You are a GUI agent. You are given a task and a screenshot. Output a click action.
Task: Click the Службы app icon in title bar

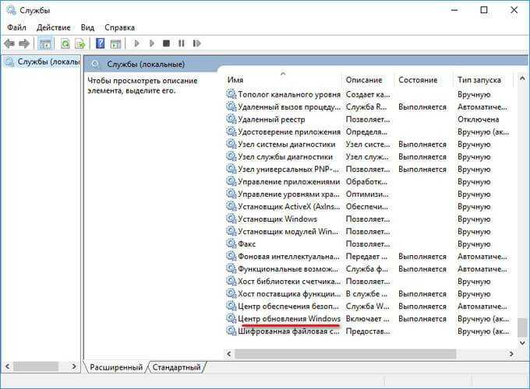tap(11, 10)
